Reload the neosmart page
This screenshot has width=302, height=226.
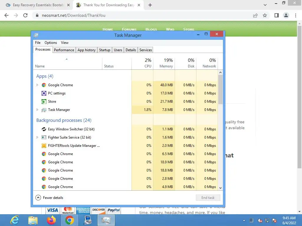(x=25, y=15)
